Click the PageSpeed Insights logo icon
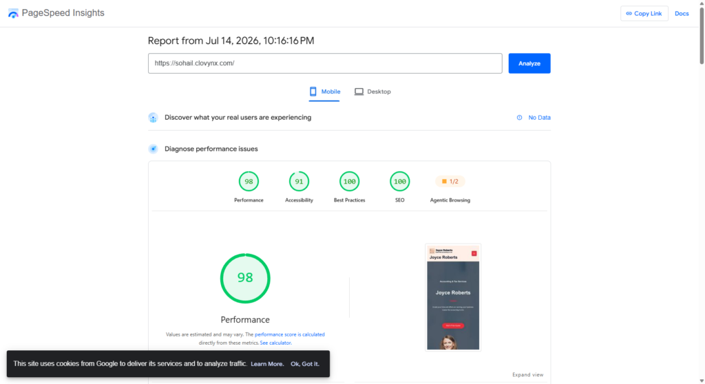The width and height of the screenshot is (705, 384). [14, 14]
